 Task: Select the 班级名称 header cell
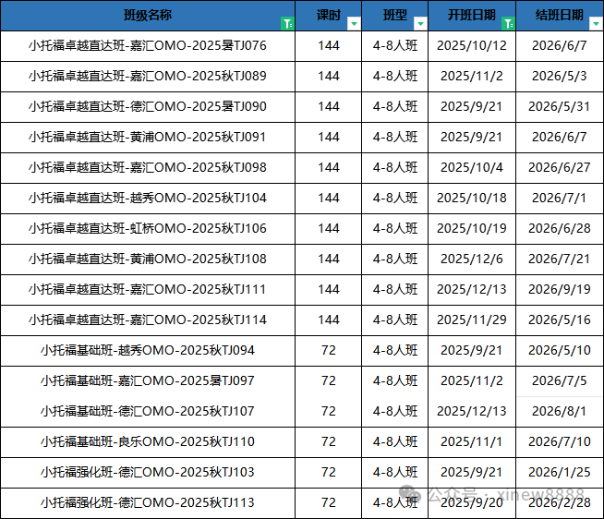pos(147,16)
